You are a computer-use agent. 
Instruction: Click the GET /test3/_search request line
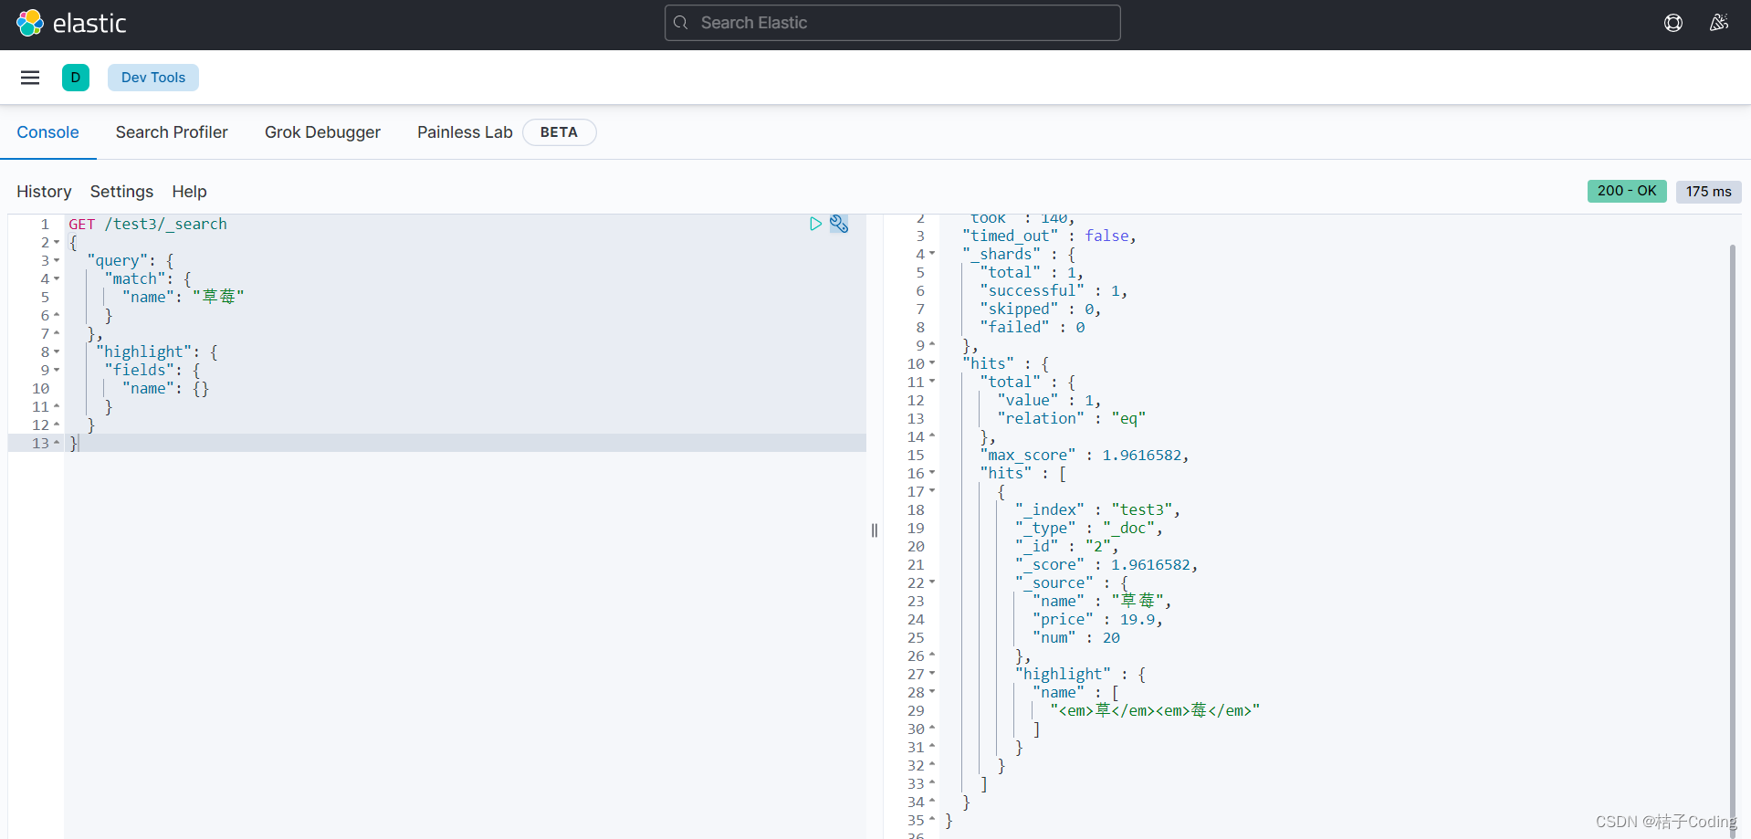148,224
